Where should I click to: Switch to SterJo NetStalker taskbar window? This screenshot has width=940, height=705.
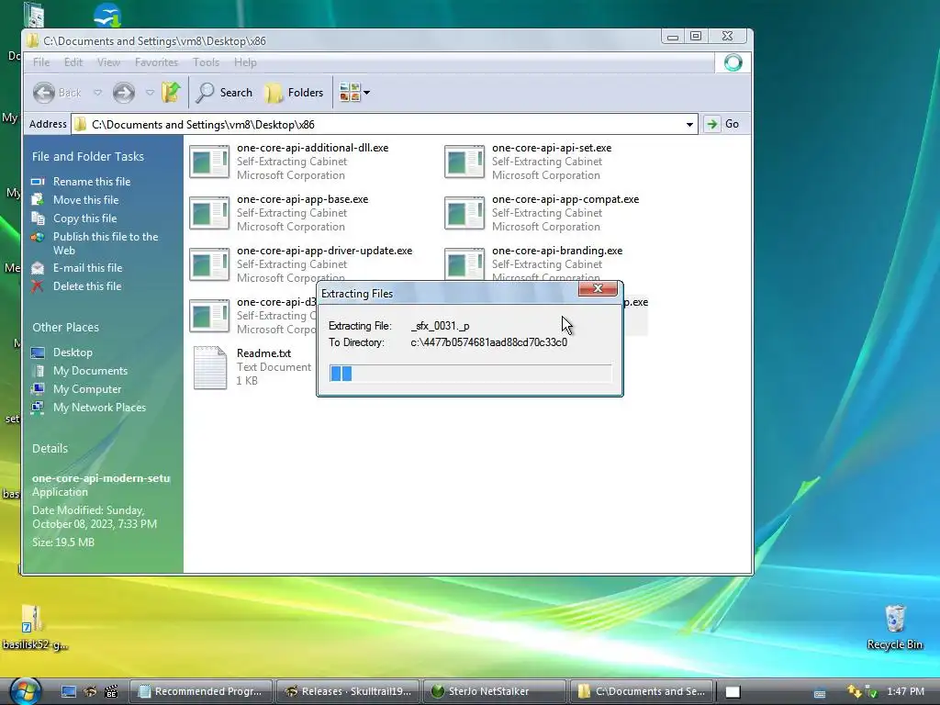(495, 691)
